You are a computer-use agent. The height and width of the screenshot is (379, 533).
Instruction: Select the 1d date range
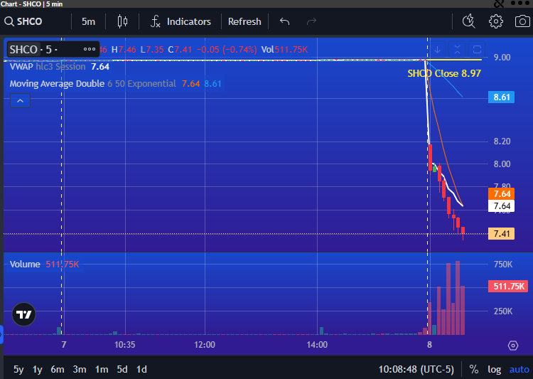(x=141, y=370)
